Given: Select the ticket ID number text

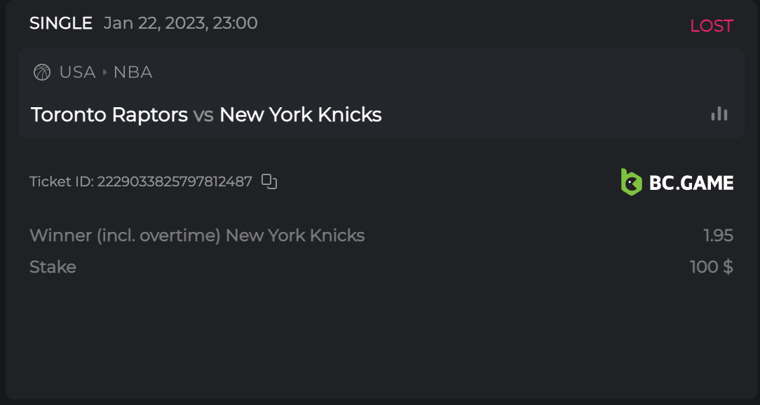Looking at the screenshot, I should coord(175,181).
